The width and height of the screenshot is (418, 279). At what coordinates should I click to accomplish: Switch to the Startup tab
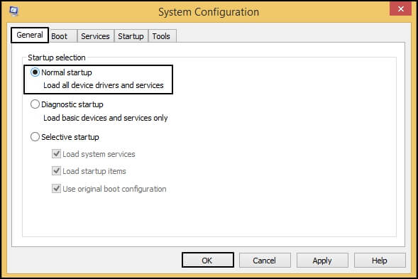(x=131, y=36)
